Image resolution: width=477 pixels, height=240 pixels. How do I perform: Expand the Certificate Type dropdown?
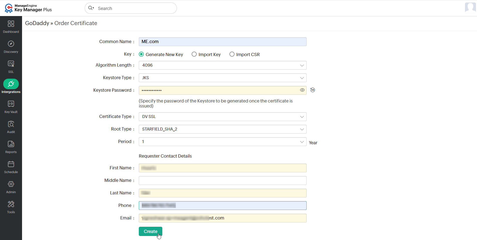[223, 116]
